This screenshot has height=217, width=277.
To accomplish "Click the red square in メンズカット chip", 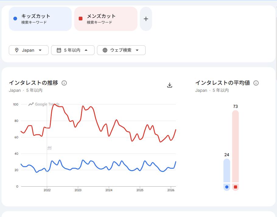I will pyautogui.click(x=81, y=19).
